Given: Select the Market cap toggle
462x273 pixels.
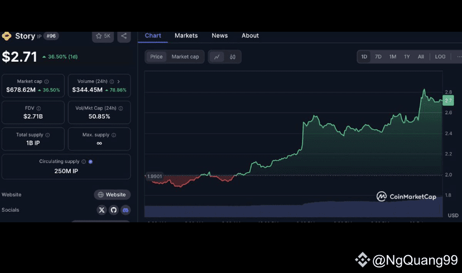Looking at the screenshot, I should point(185,57).
